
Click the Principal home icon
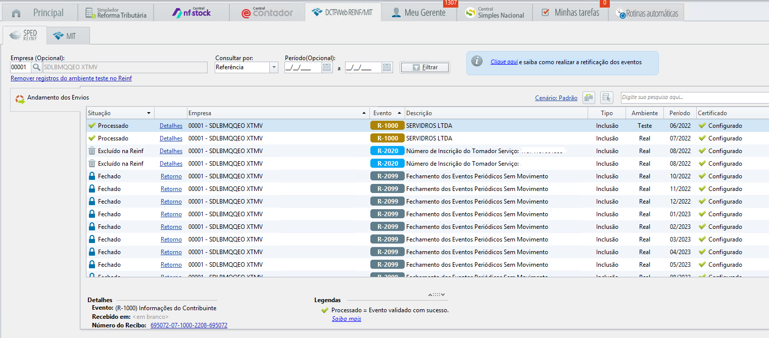[17, 13]
